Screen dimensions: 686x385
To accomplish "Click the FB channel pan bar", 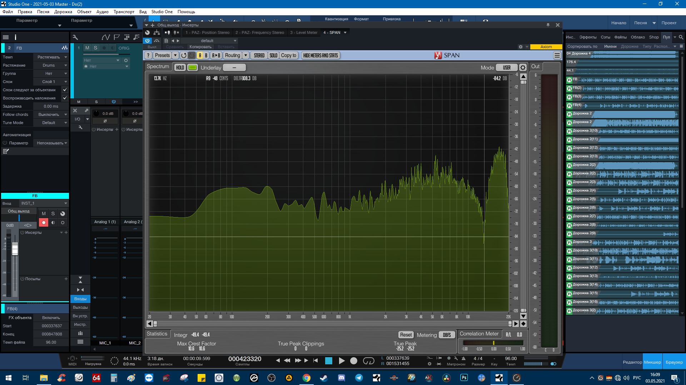I will pyautogui.click(x=19, y=218).
